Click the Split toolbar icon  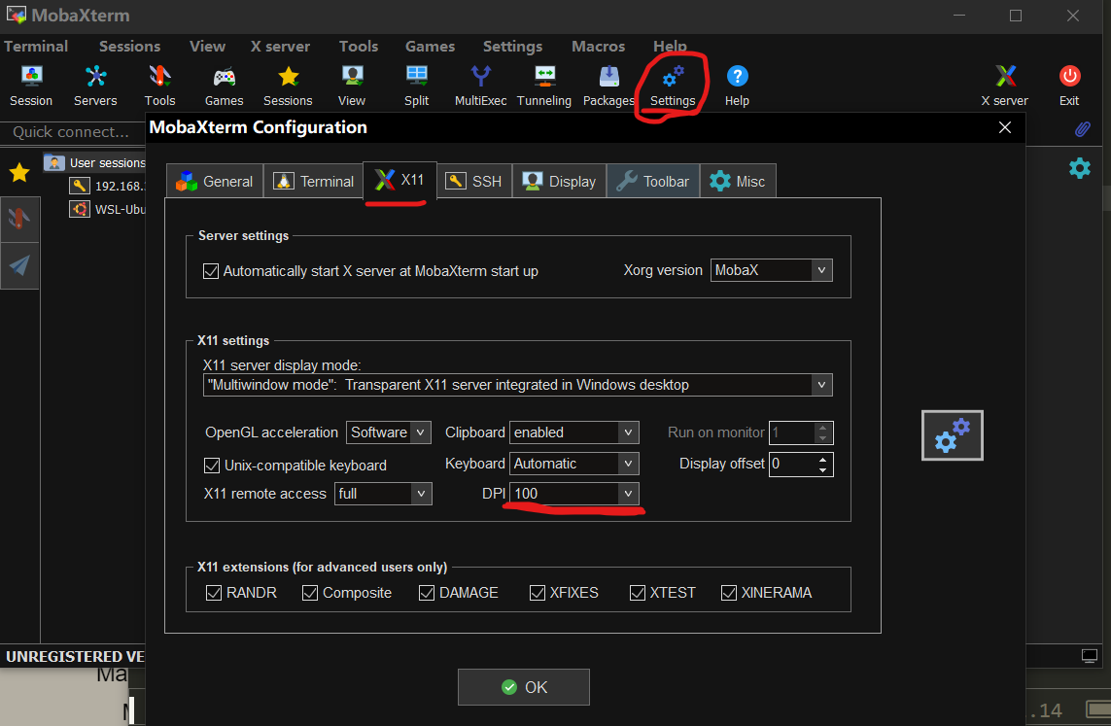[x=417, y=86]
